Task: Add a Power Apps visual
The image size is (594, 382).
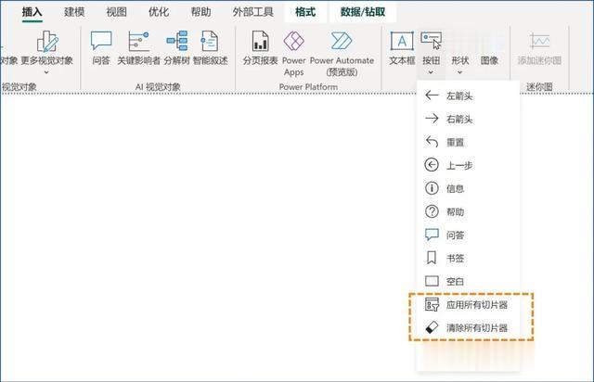Action: coord(293,54)
